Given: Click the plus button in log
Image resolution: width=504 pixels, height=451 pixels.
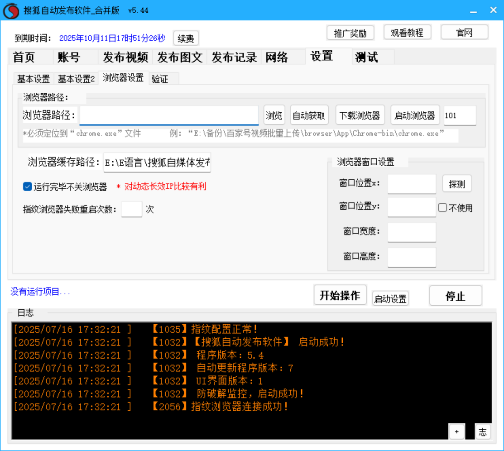Looking at the screenshot, I should click(x=456, y=432).
